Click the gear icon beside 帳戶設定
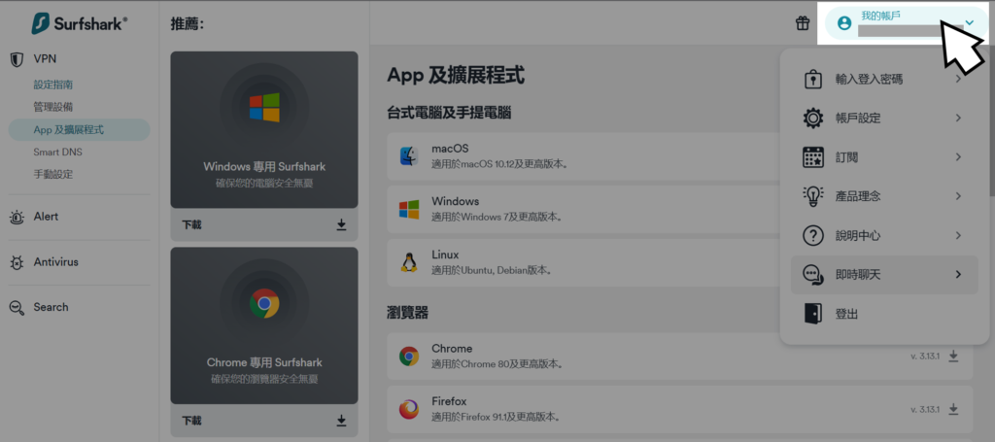 coord(813,118)
